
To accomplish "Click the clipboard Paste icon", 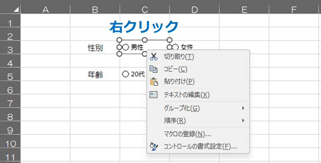I will (x=154, y=81).
